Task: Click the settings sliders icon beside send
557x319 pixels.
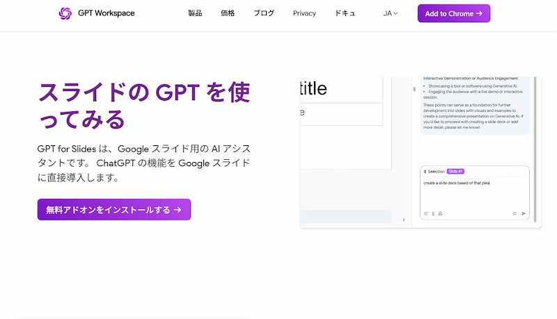Action: (515, 213)
